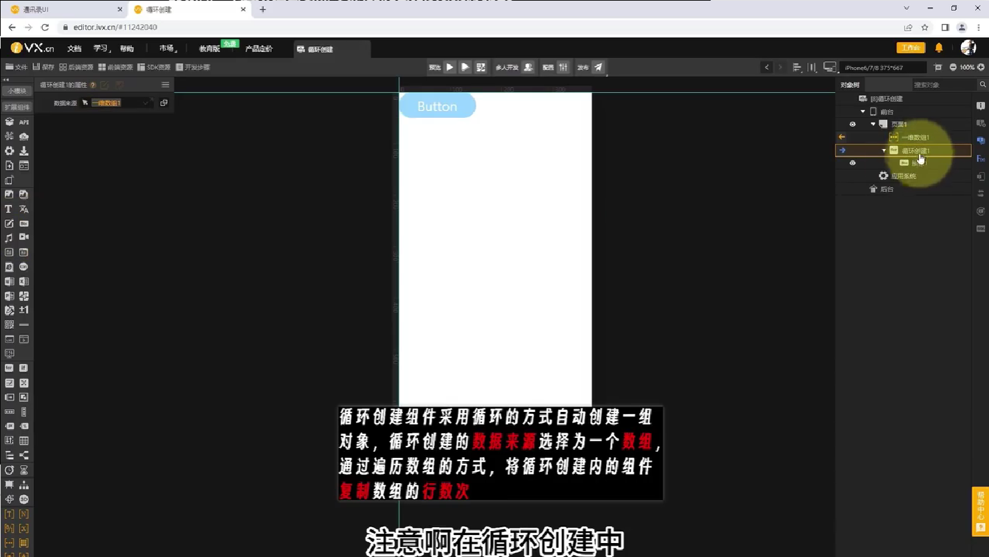The height and width of the screenshot is (557, 989).
Task: Click the publish paper plane icon
Action: 598,67
